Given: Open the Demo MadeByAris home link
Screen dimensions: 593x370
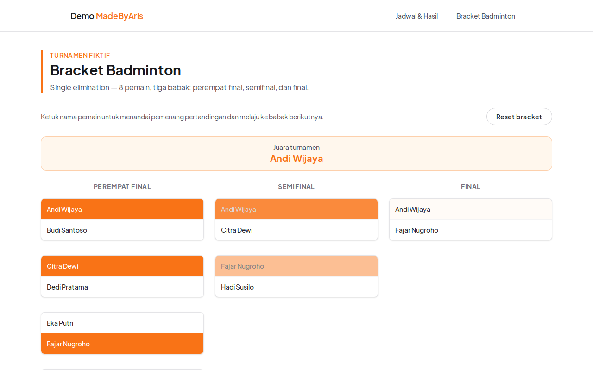Looking at the screenshot, I should (x=107, y=16).
